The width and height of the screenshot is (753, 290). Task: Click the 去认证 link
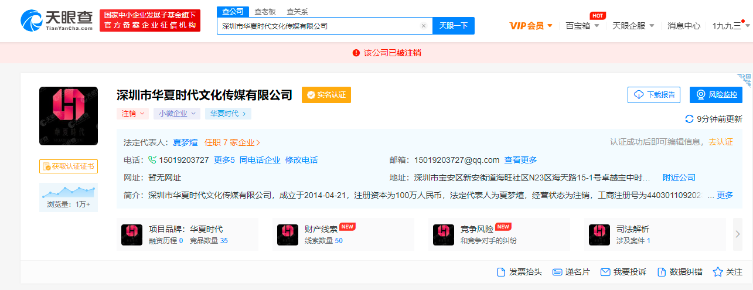coord(721,142)
